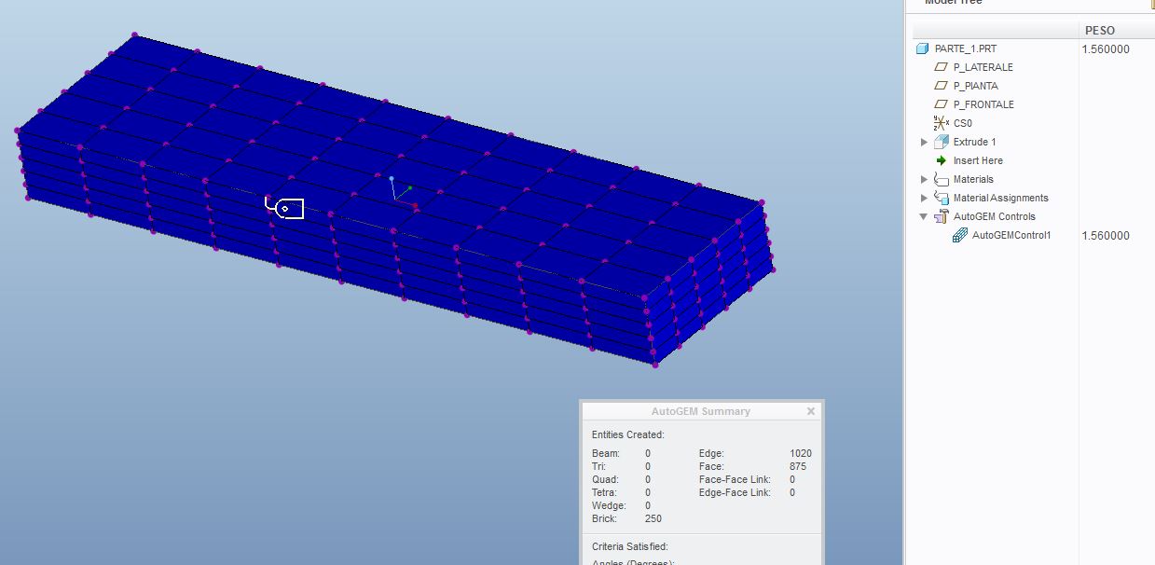Viewport: 1155px width, 565px height.
Task: Click the Entities Created heading
Action: pyautogui.click(x=627, y=434)
